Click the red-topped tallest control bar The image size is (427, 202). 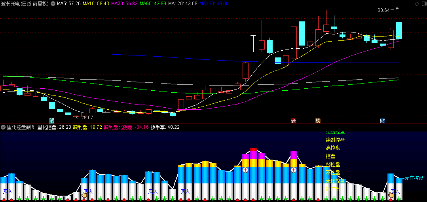click(x=253, y=174)
